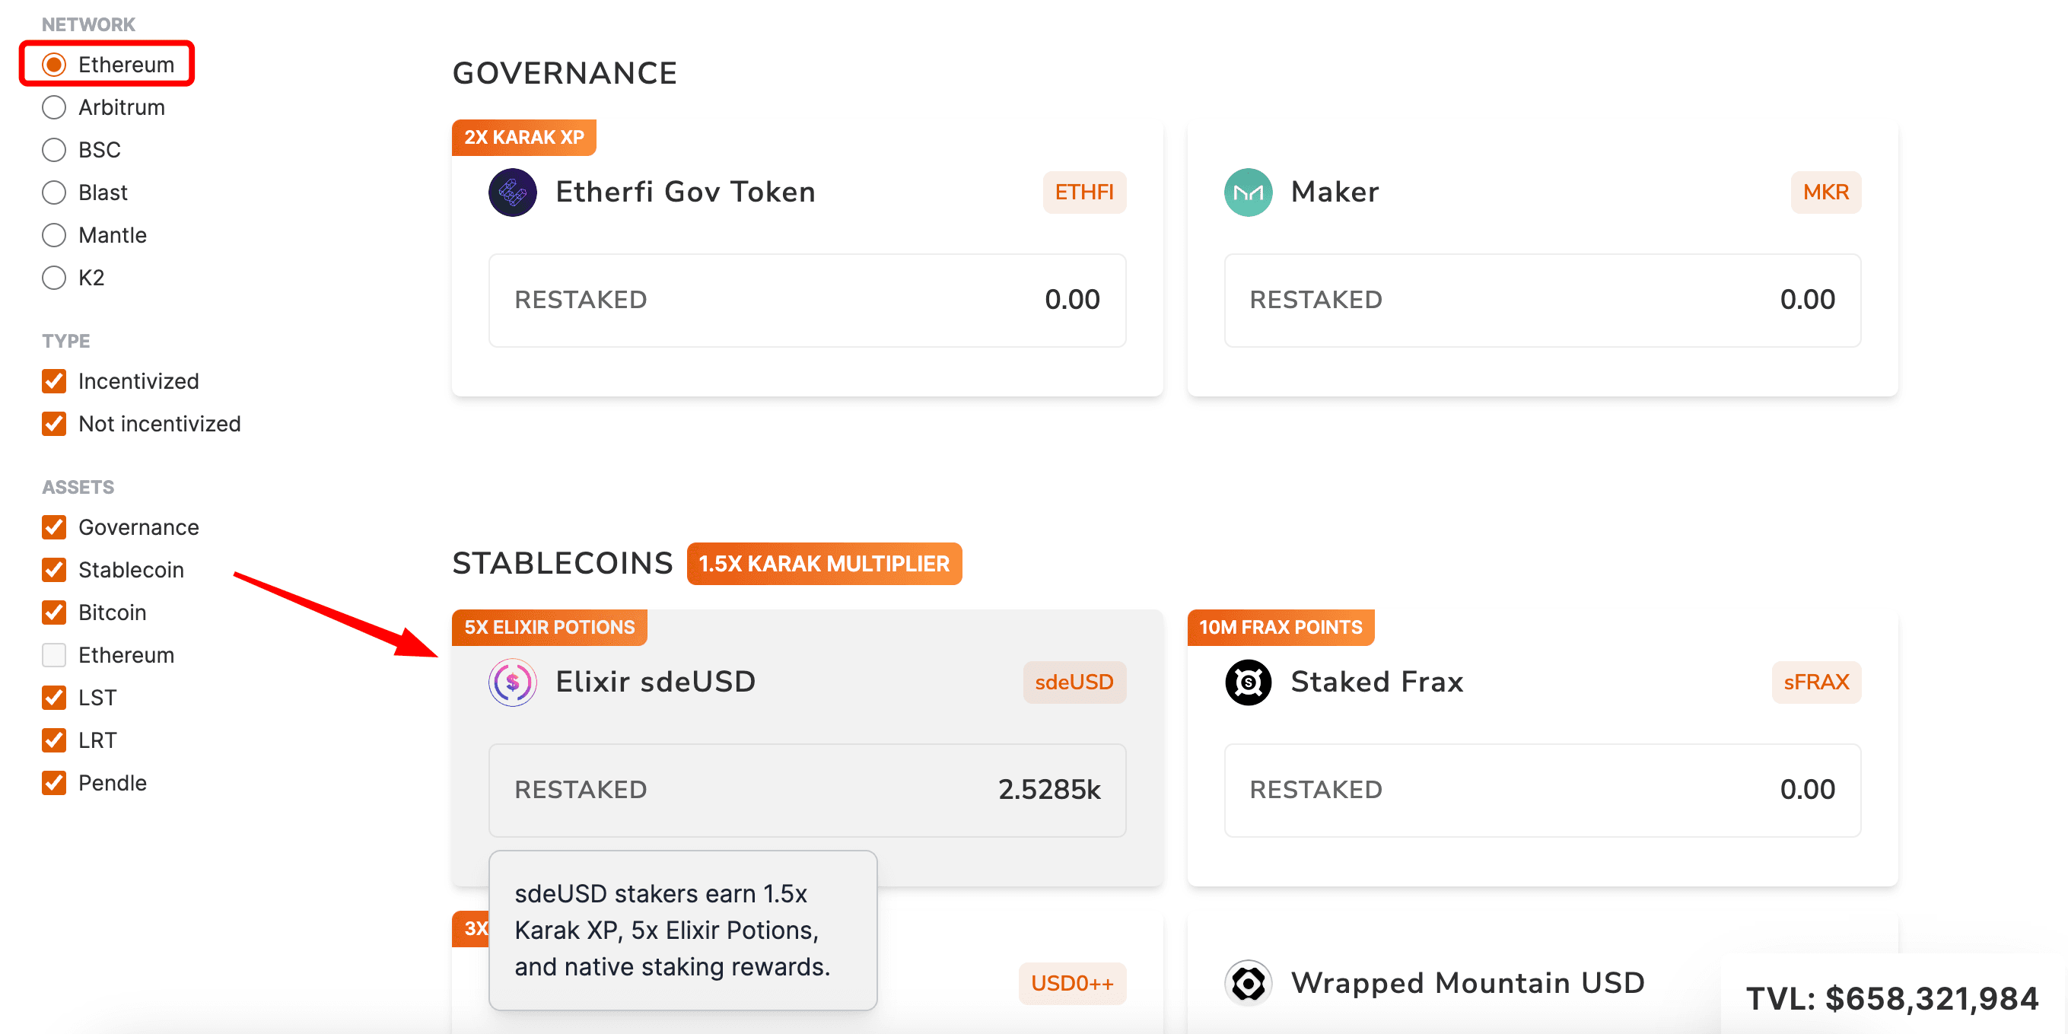Click the TVL $658,321,984 indicator
The width and height of the screenshot is (2068, 1034).
click(x=1891, y=998)
